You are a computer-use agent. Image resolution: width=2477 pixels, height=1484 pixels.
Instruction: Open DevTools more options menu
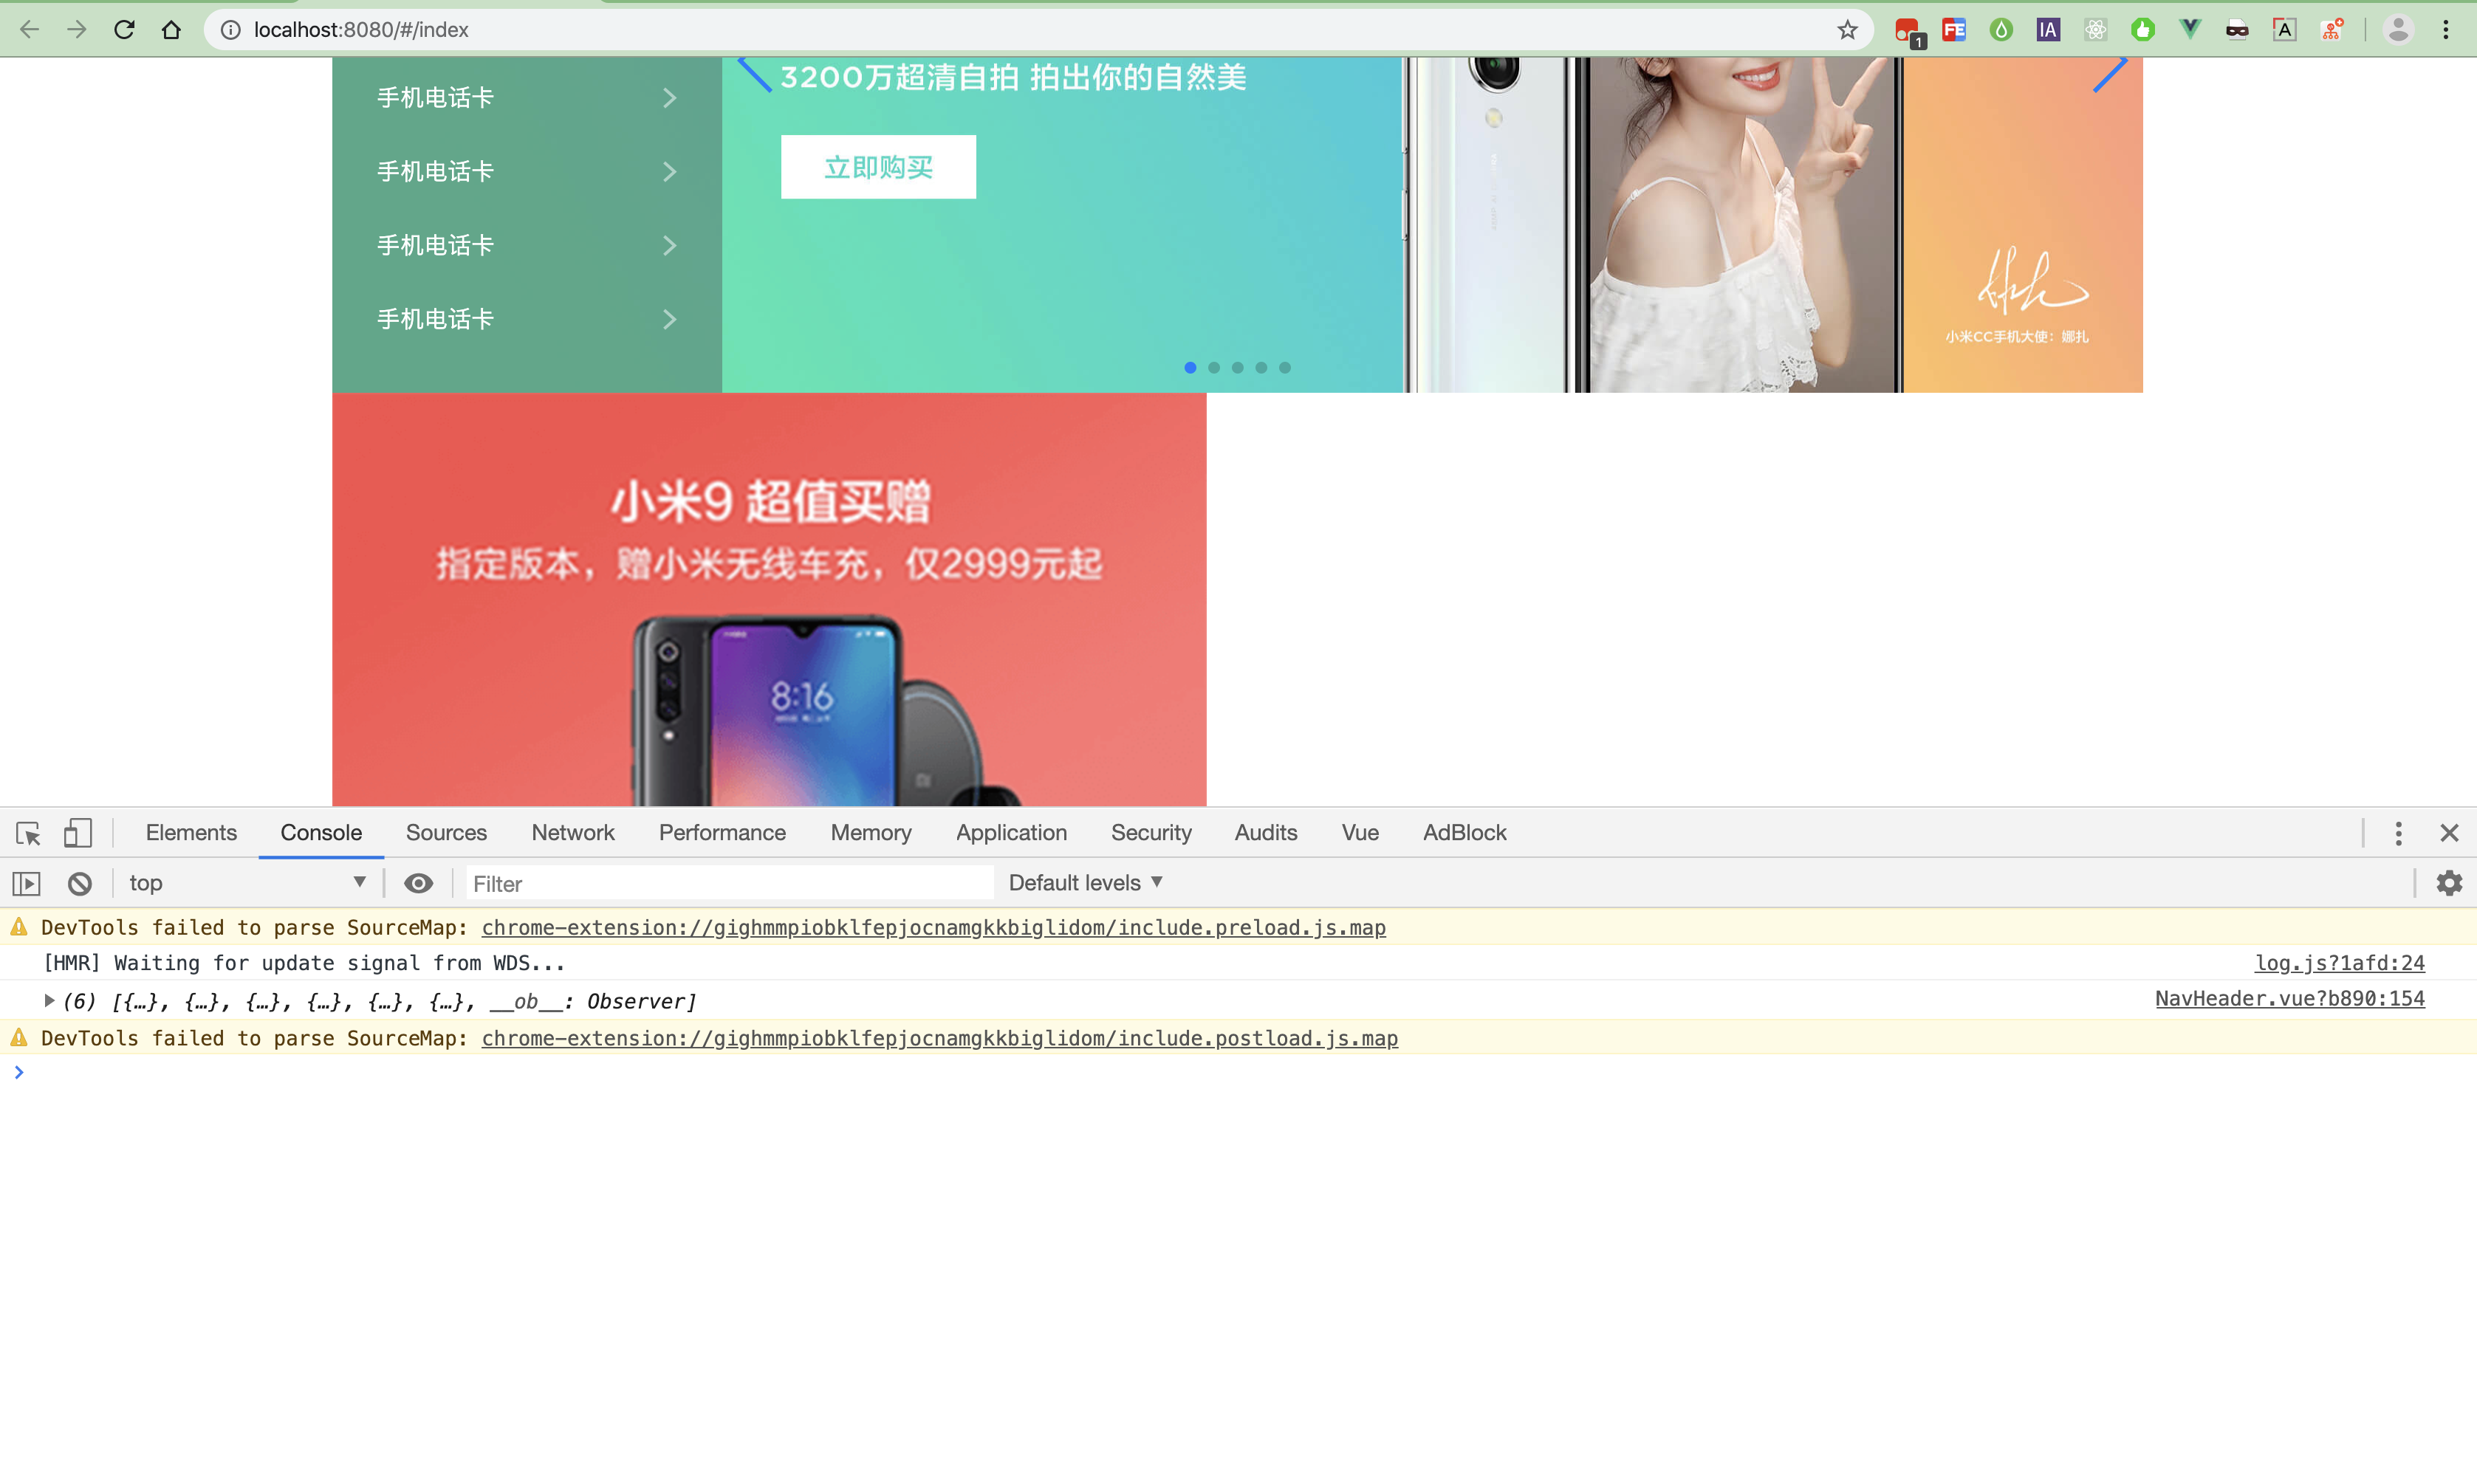2397,832
